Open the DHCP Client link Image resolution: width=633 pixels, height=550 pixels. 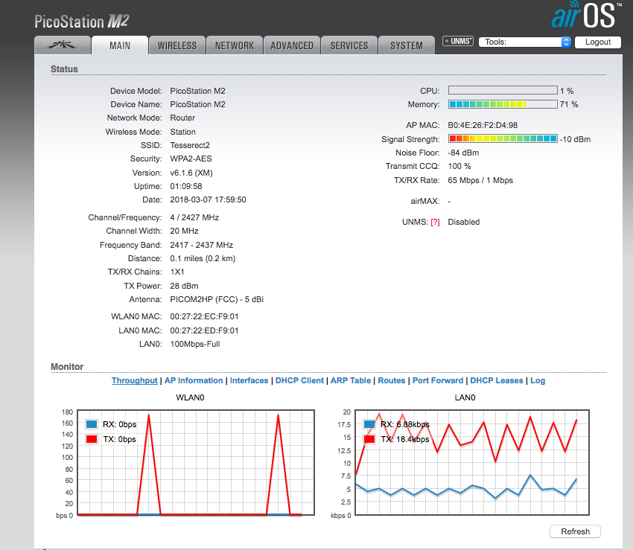(299, 380)
